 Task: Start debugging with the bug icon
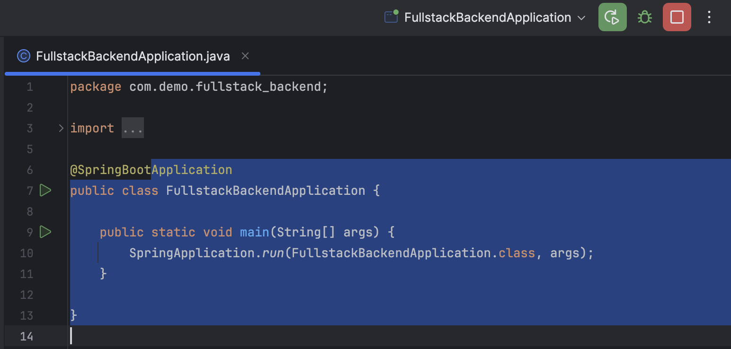[644, 17]
